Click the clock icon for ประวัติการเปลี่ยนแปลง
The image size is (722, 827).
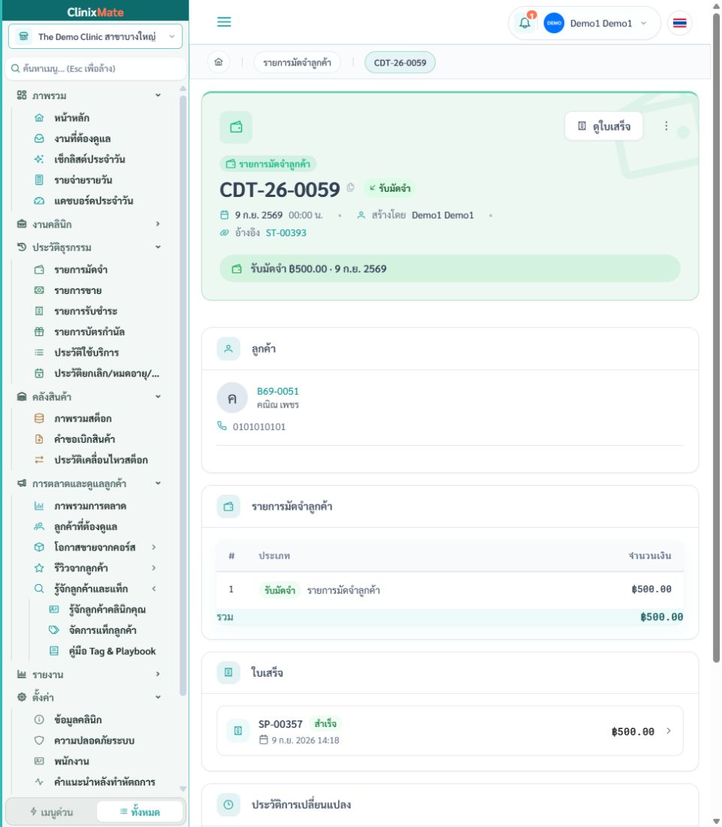click(228, 804)
